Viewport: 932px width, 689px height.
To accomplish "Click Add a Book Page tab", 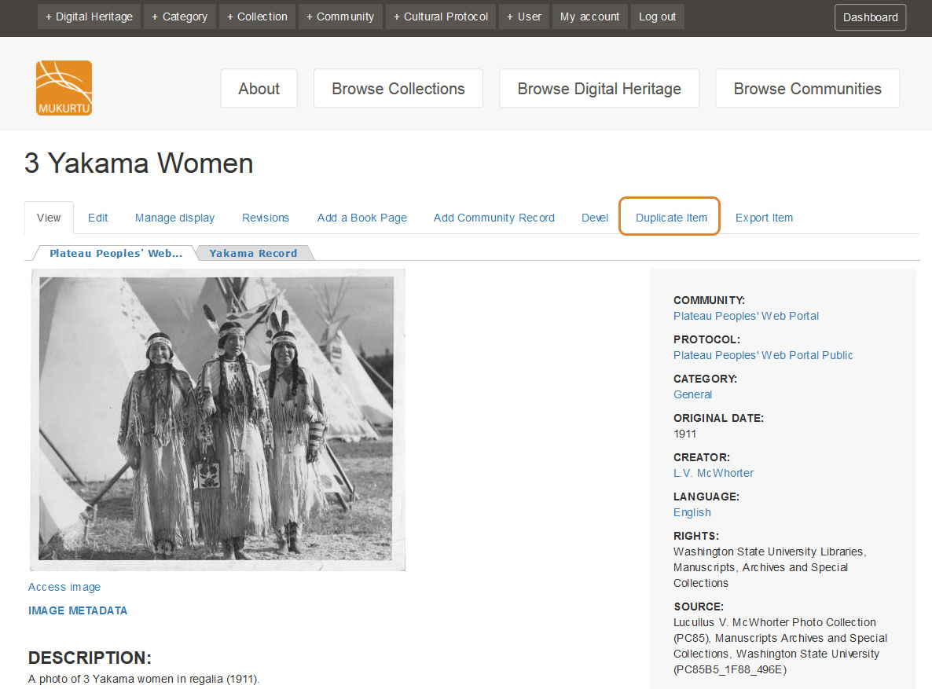I will tap(362, 218).
